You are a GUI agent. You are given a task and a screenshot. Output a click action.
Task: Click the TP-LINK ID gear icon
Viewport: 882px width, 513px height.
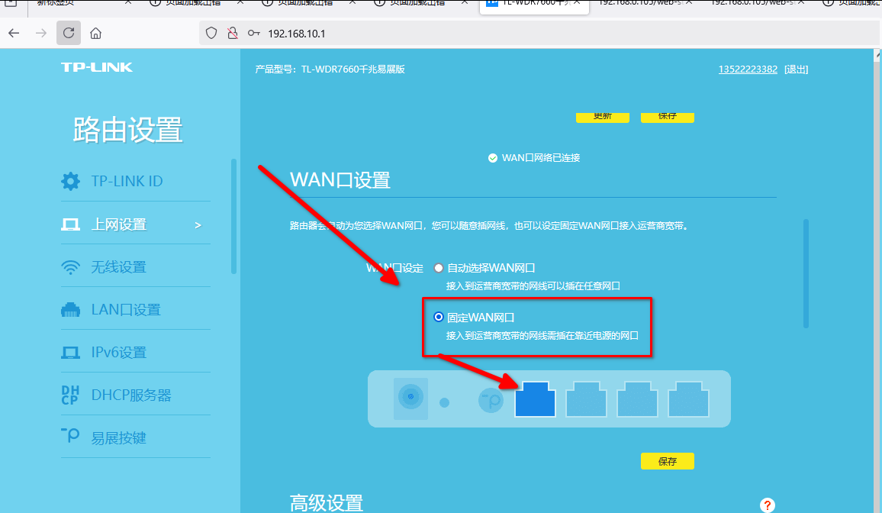coord(70,182)
